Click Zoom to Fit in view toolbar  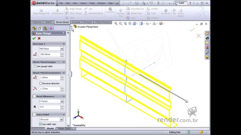(x=116, y=24)
